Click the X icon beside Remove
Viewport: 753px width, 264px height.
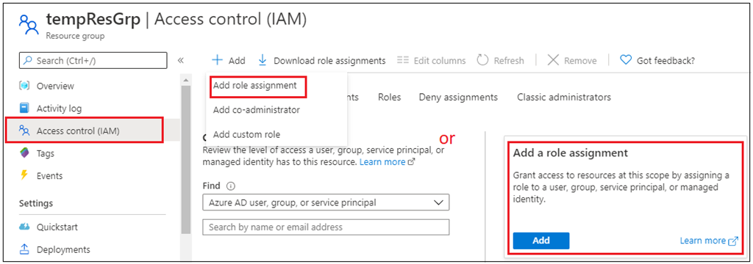[553, 60]
